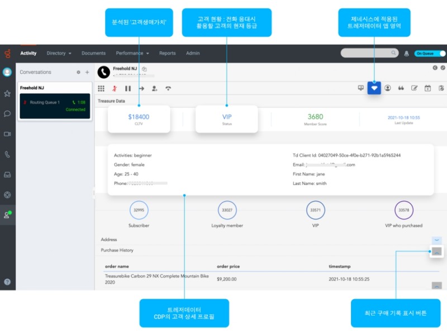This screenshot has width=447, height=335.
Task: Put the call on hold
Action: coord(128,88)
